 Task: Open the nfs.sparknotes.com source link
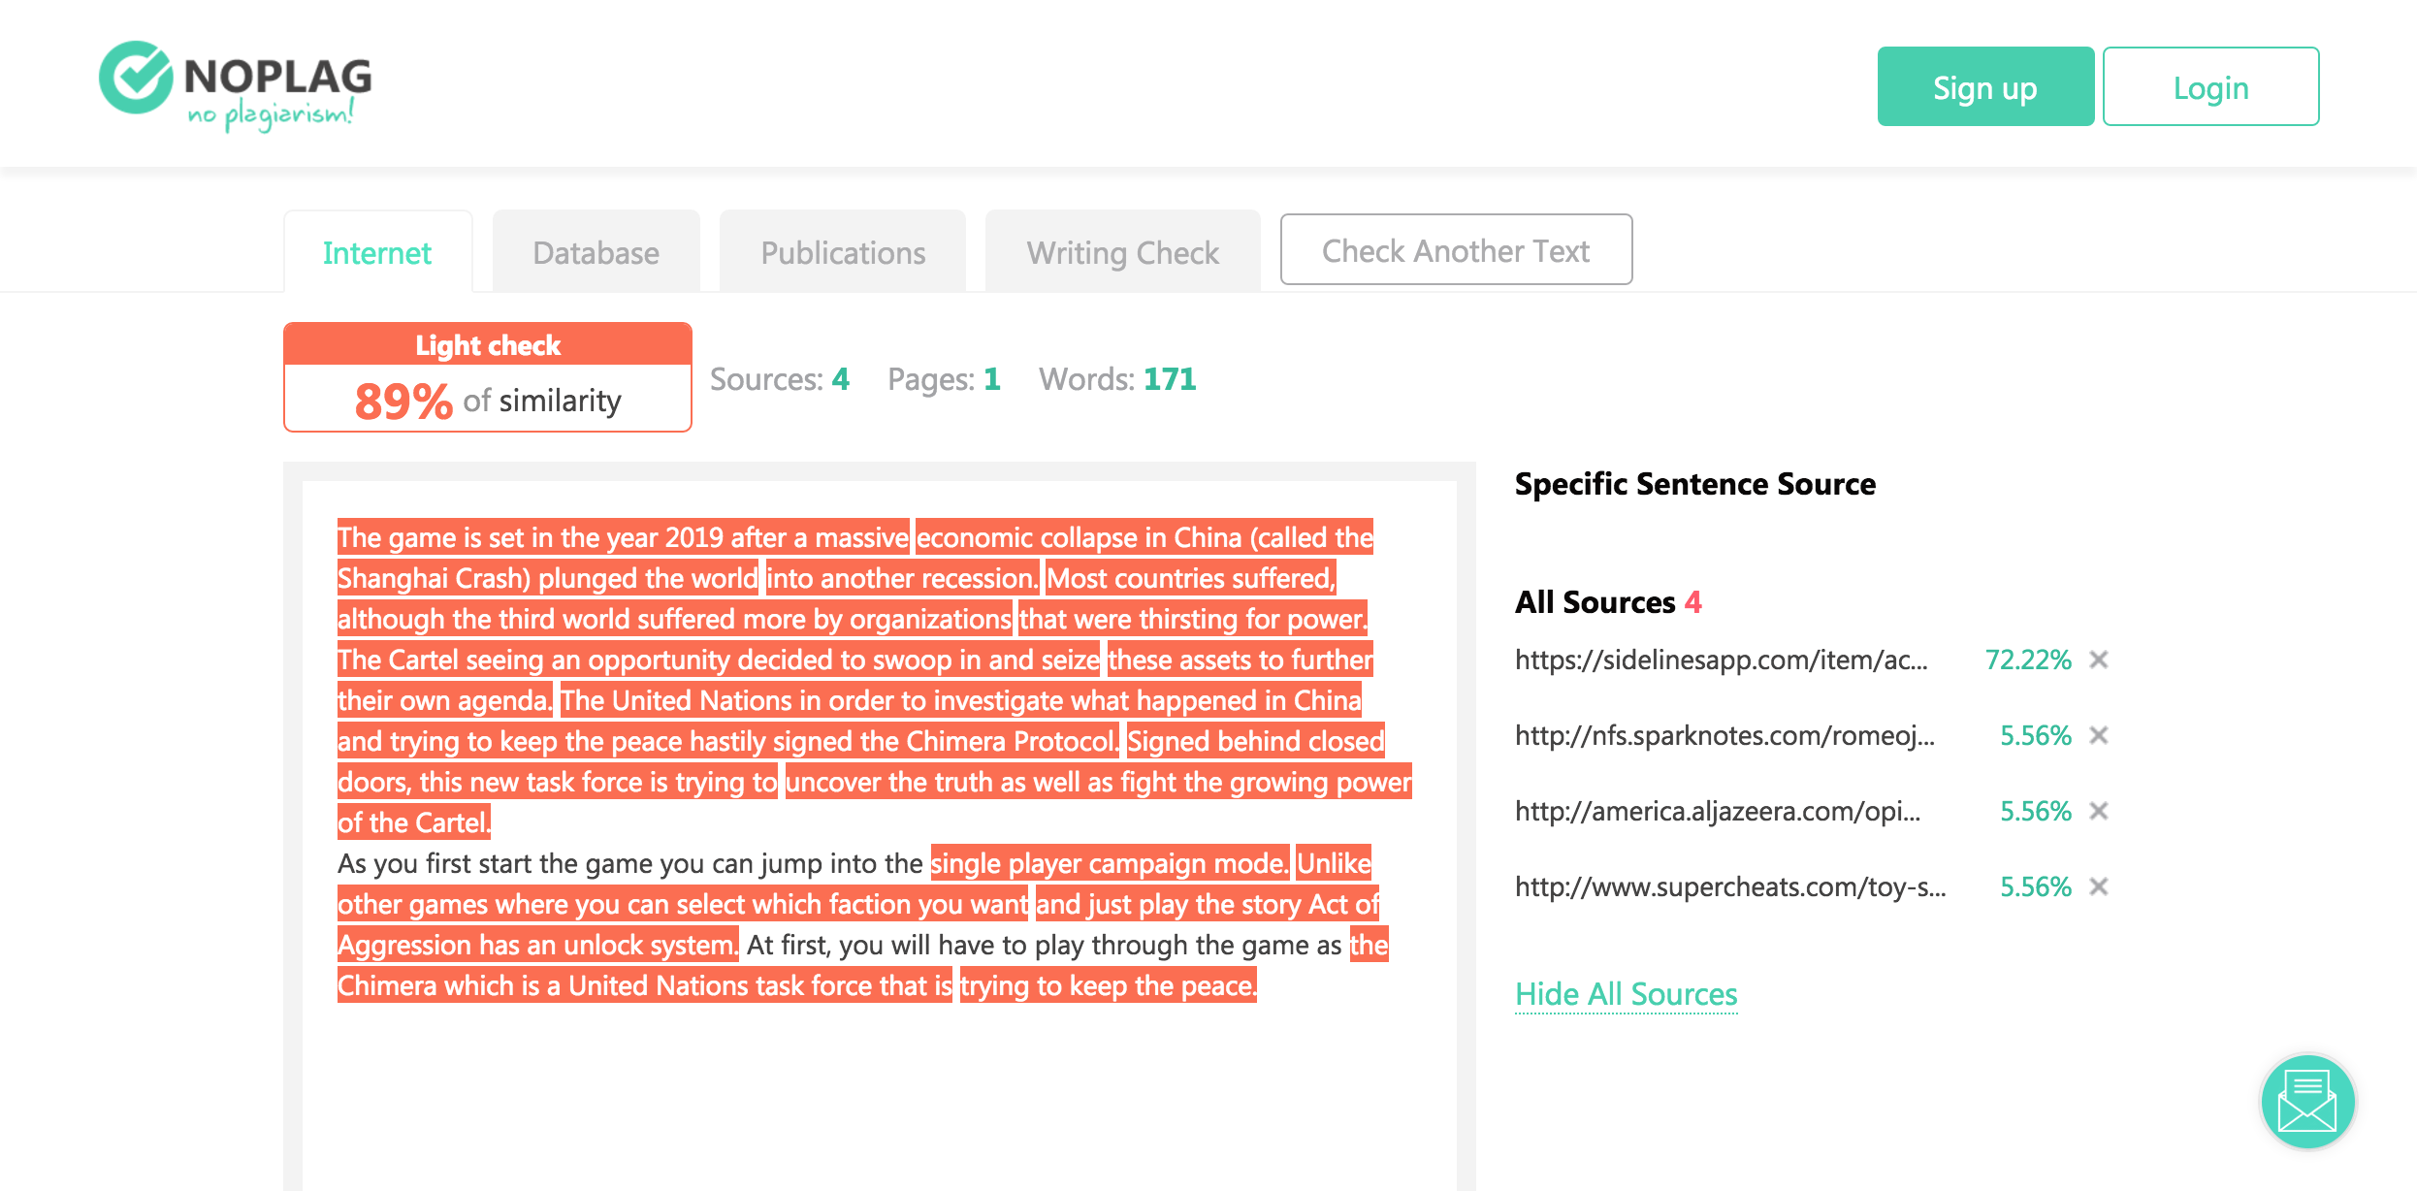tap(1724, 735)
